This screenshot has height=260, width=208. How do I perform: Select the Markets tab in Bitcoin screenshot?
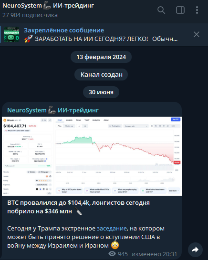69,120
